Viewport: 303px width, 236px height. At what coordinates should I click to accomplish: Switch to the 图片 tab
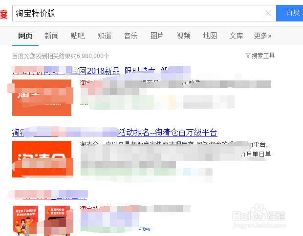pyautogui.click(x=157, y=36)
